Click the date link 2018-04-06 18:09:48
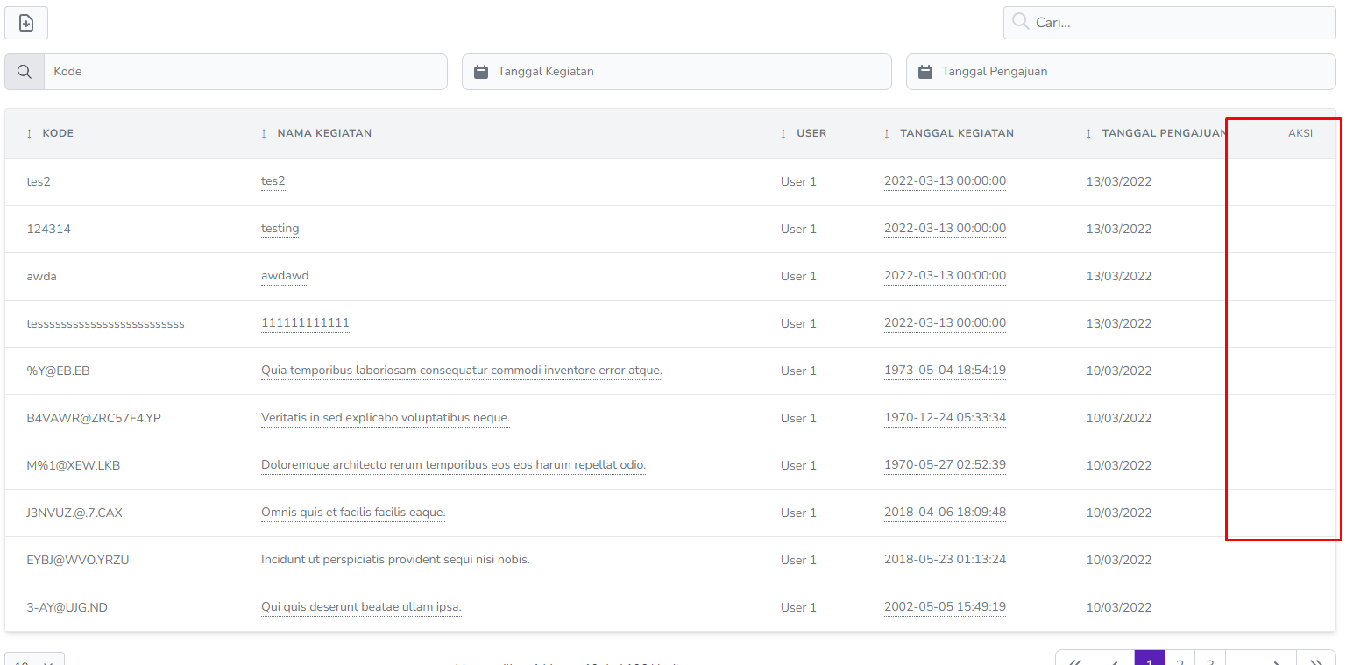This screenshot has height=665, width=1346. click(x=945, y=513)
